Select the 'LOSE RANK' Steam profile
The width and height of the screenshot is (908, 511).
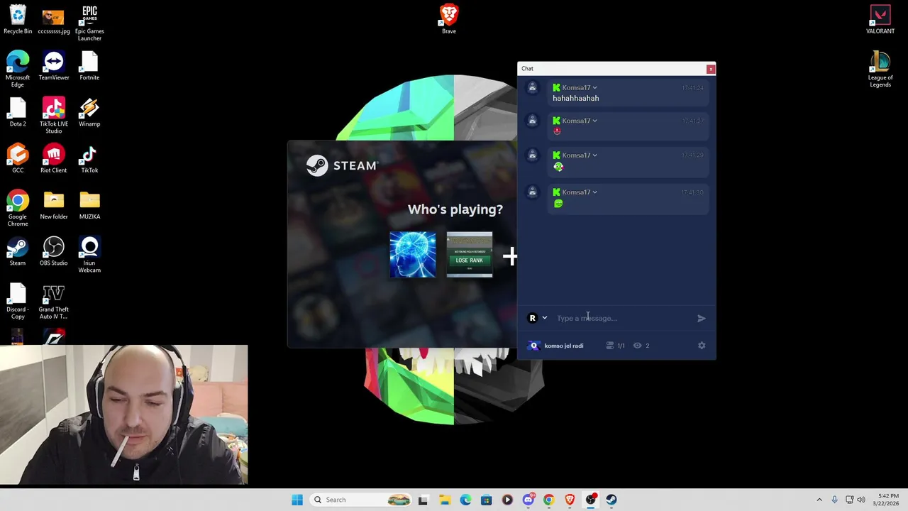[x=469, y=255]
